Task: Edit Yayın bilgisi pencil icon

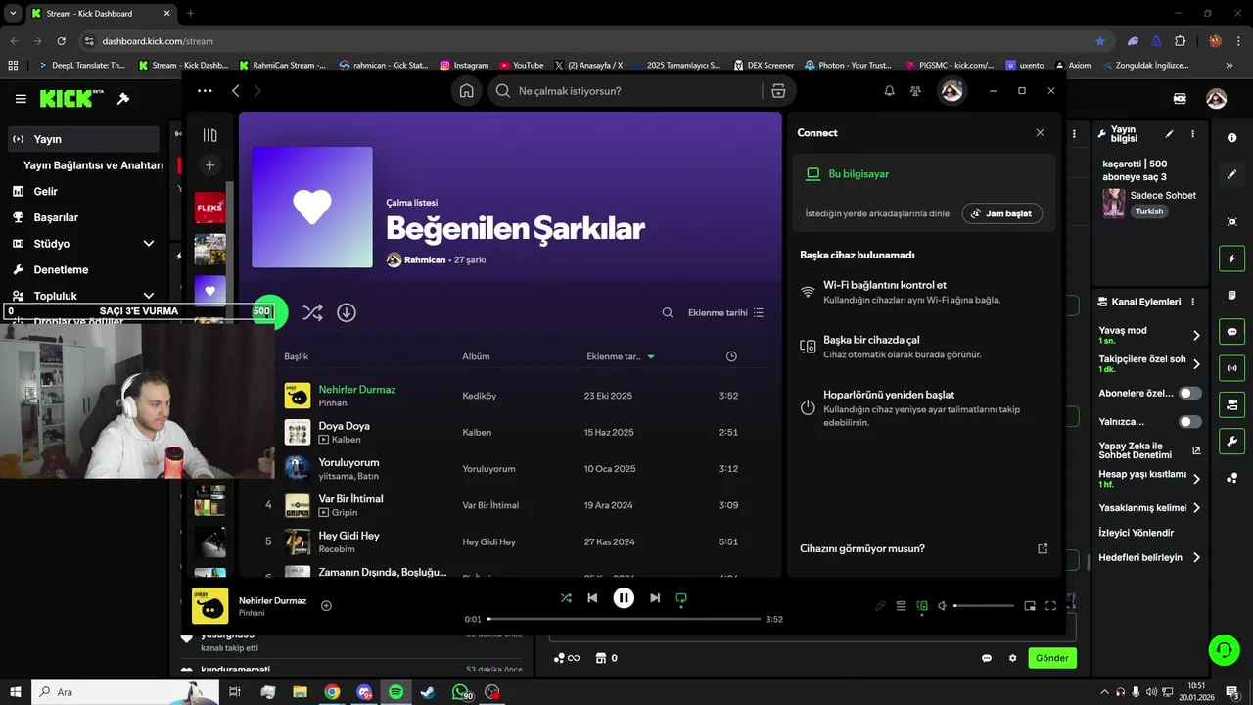Action: 1169,134
